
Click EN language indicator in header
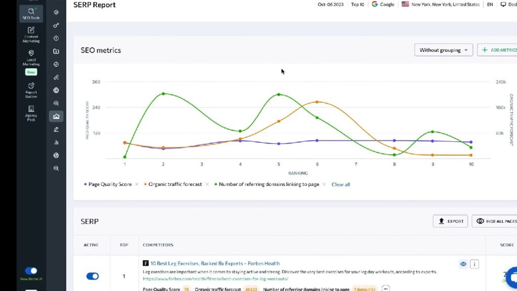coord(490,4)
